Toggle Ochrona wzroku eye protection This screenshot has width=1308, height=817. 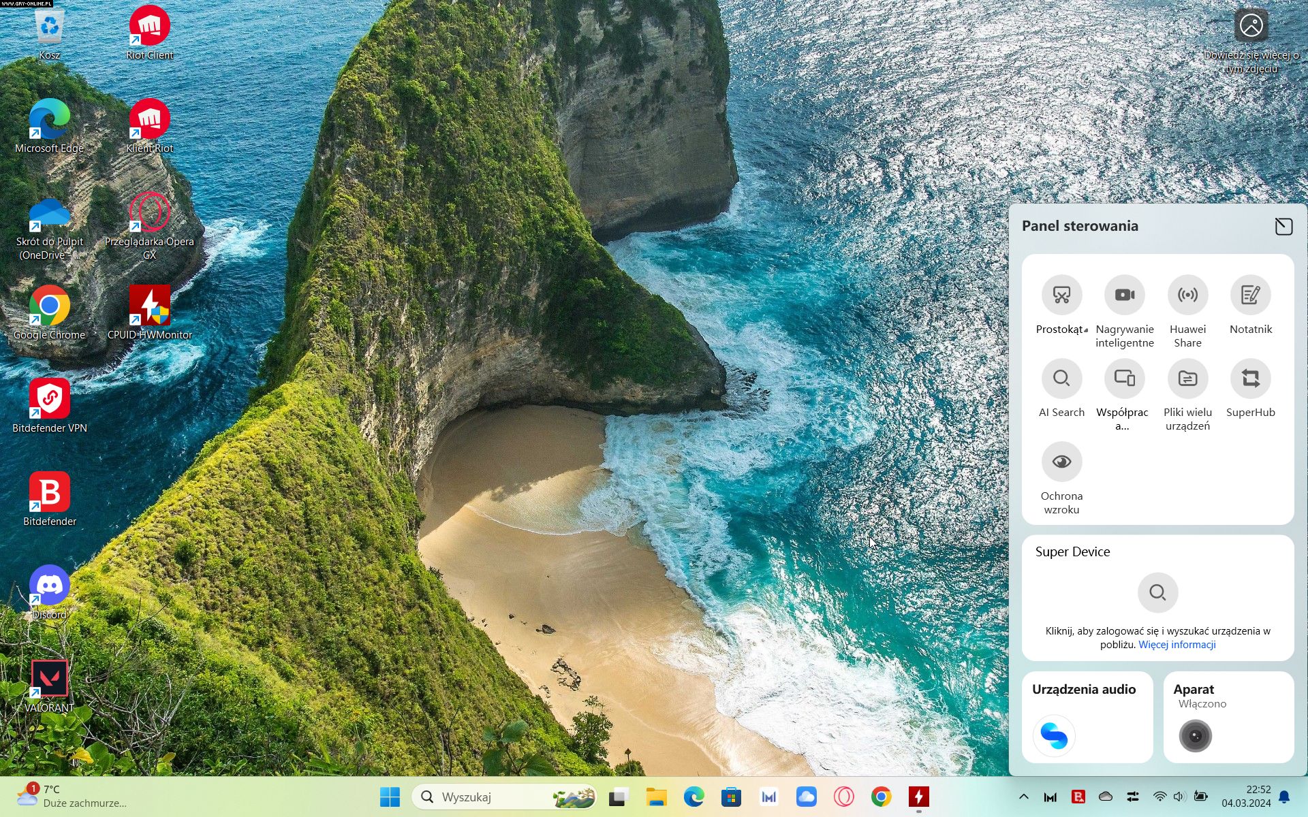(1061, 462)
